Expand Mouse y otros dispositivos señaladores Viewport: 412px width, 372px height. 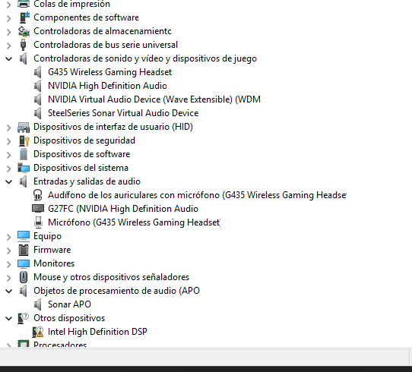pos(8,278)
